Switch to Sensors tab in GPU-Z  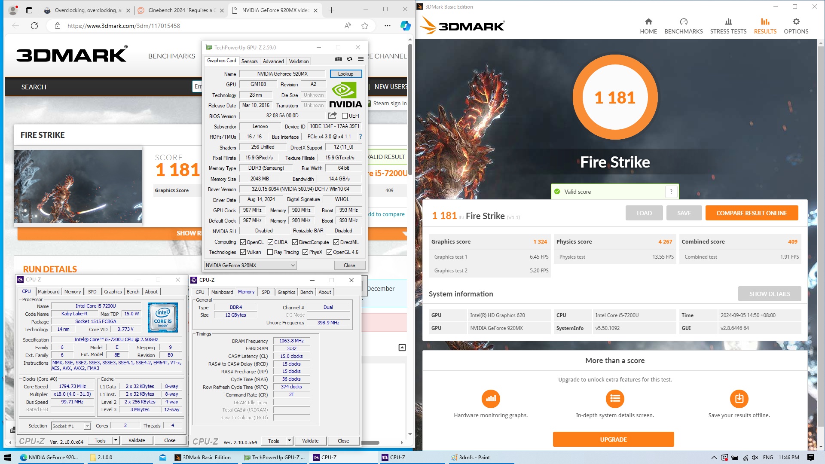[249, 61]
